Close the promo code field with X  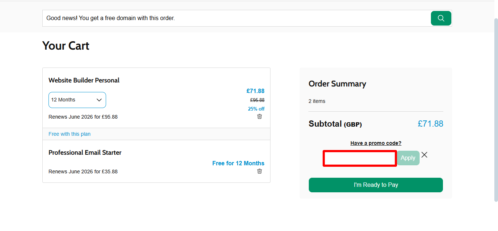coord(424,155)
